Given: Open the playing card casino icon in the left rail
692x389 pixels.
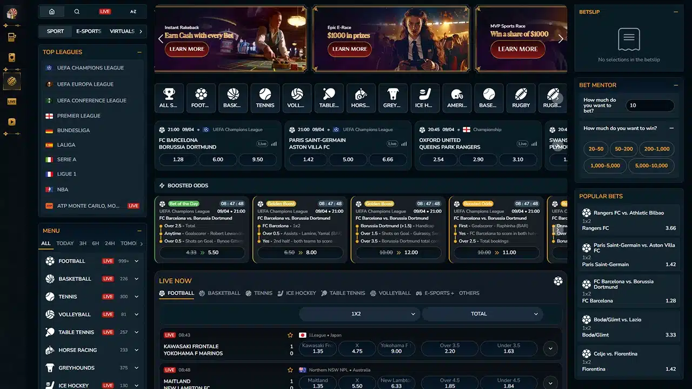Looking at the screenshot, I should tap(11, 58).
